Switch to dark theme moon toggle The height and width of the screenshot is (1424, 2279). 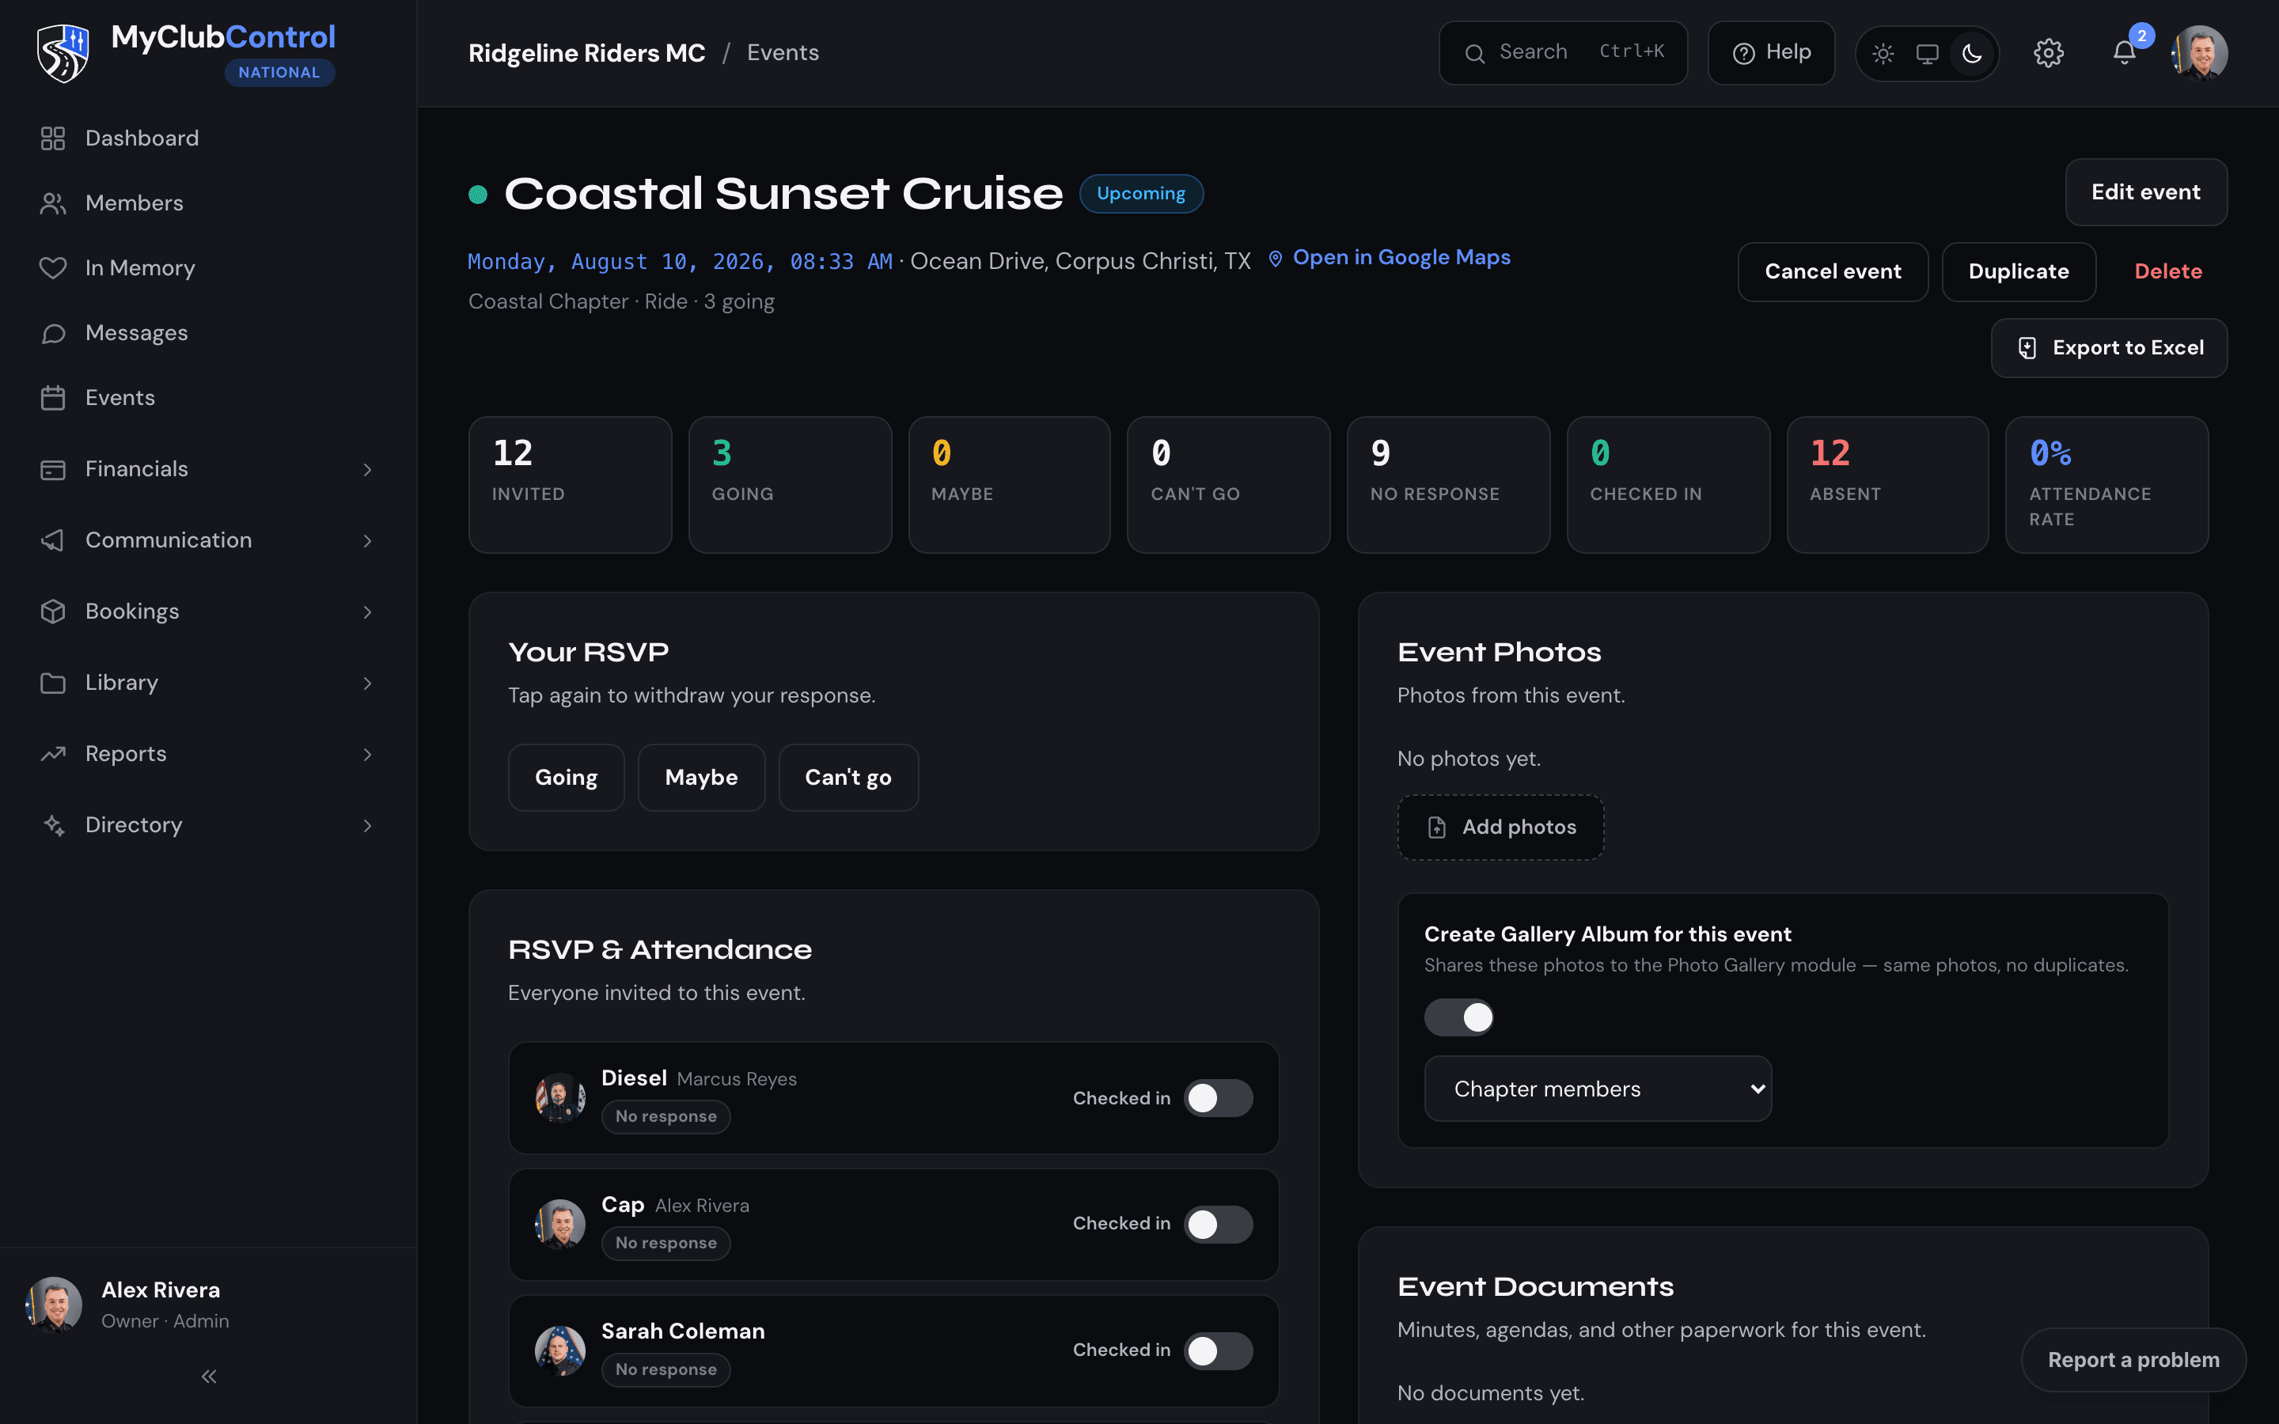click(1972, 54)
